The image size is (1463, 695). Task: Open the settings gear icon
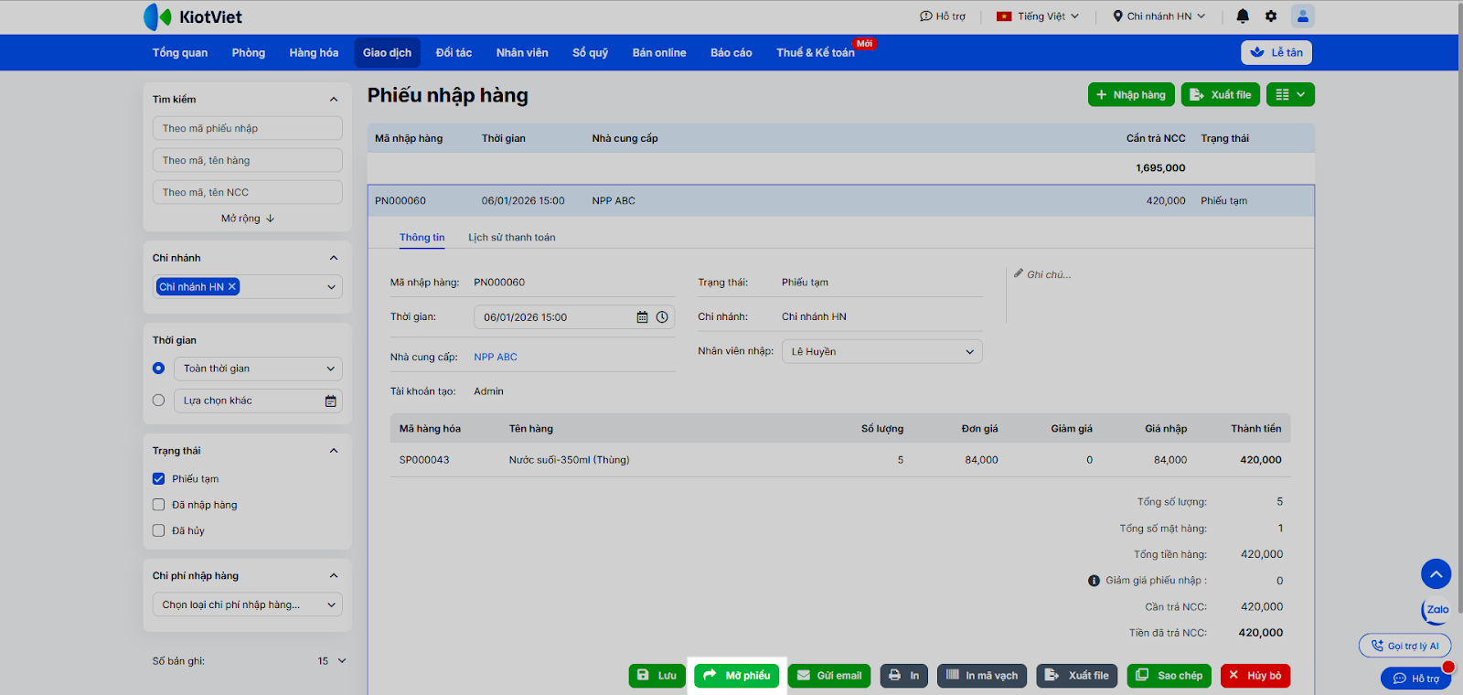1271,16
